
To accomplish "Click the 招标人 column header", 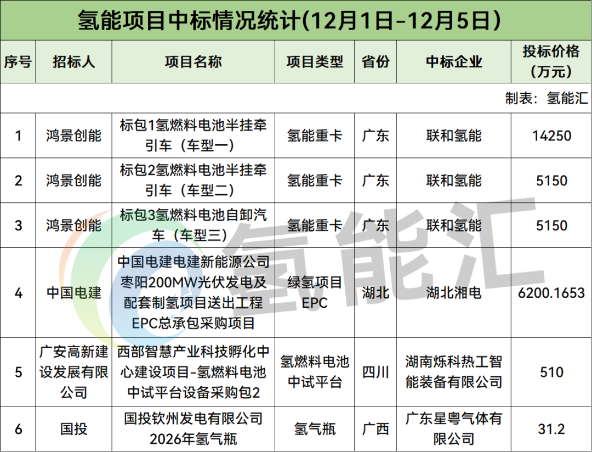I will pos(74,61).
